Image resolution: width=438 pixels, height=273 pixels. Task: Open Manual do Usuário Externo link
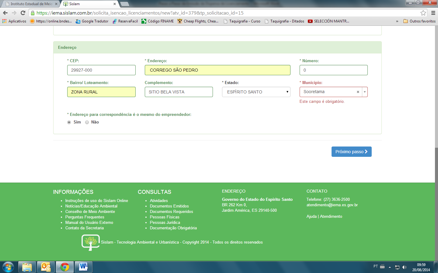tap(89, 222)
